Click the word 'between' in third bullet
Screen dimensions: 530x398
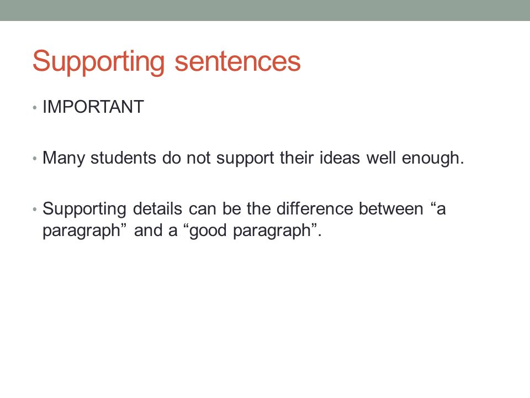(391, 208)
